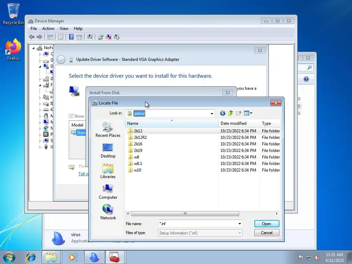Image resolution: width=352 pixels, height=264 pixels.
Task: Toggle the console tree toolbar icon
Action: pos(50,37)
